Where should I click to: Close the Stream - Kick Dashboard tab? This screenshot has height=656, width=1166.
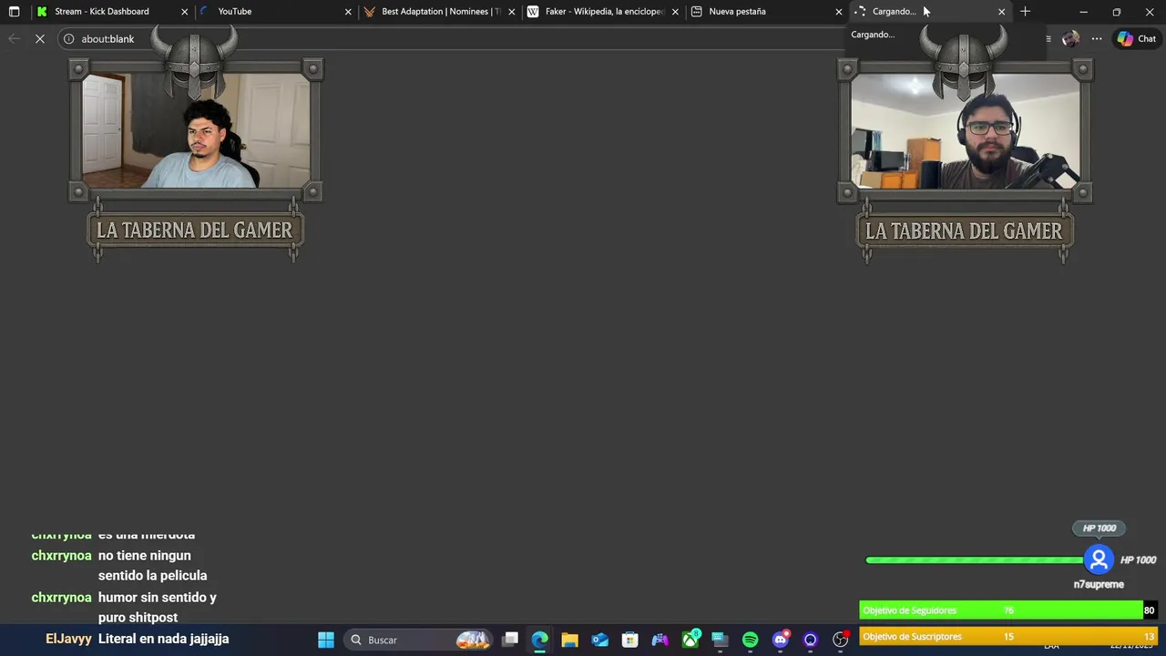pos(185,12)
